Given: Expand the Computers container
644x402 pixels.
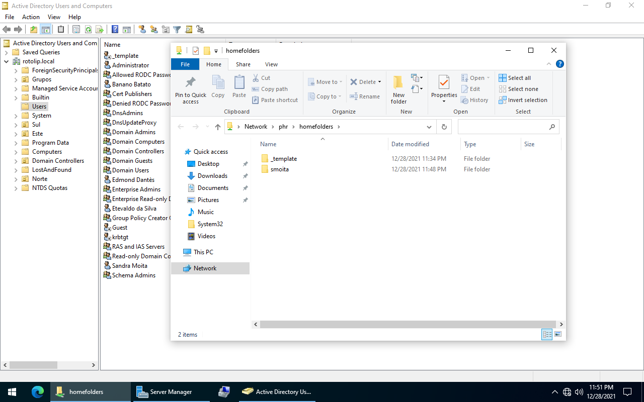Looking at the screenshot, I should pos(16,151).
